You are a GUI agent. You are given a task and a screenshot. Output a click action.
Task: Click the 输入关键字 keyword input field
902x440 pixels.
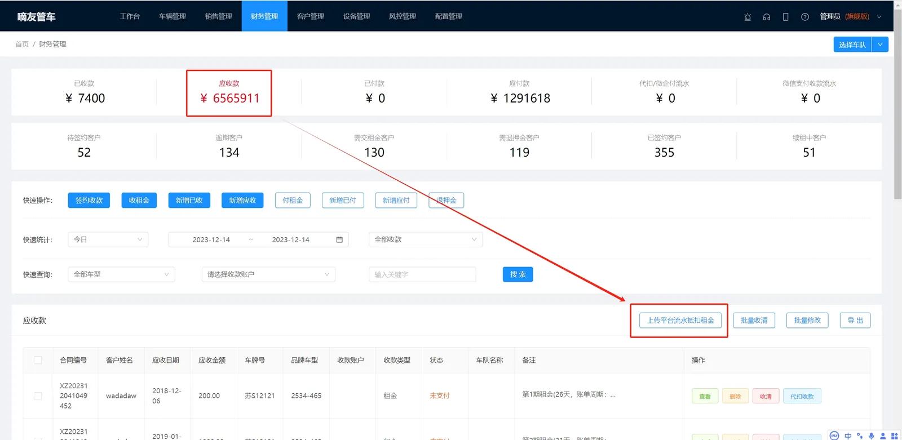[x=422, y=274]
